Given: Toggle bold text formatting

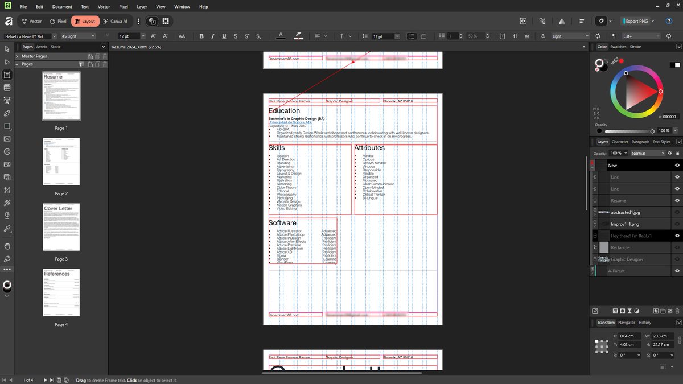Looking at the screenshot, I should (201, 36).
